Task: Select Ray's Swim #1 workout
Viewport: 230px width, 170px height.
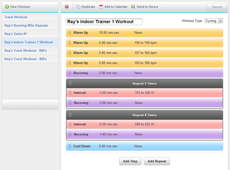Action: point(16,34)
